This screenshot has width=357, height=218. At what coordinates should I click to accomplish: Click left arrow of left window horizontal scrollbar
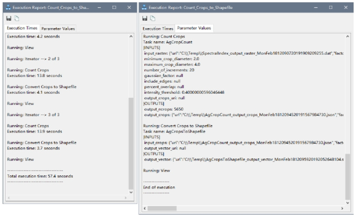pos(9,198)
